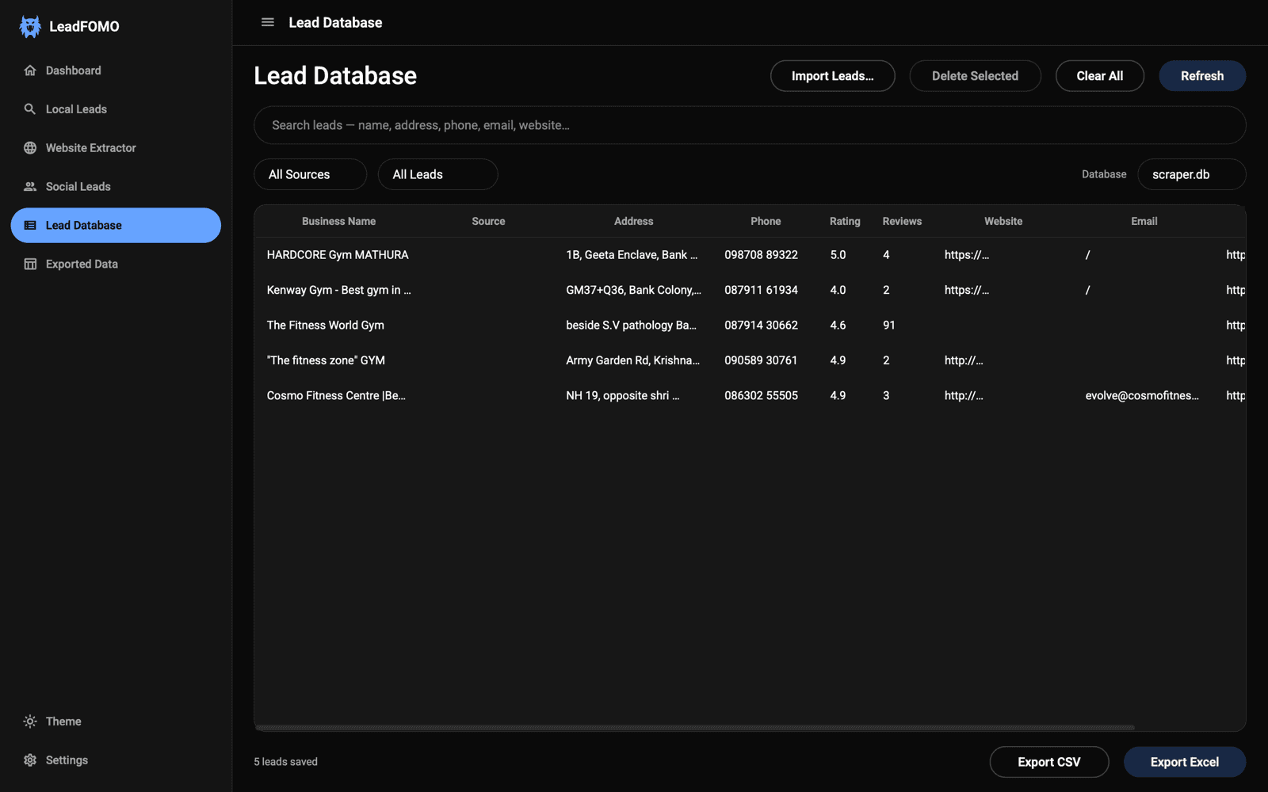The width and height of the screenshot is (1268, 792).
Task: Click the Settings gear icon
Action: [x=30, y=760]
